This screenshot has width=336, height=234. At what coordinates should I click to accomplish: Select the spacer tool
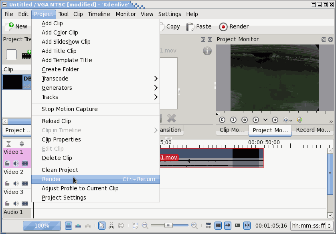[121, 226]
